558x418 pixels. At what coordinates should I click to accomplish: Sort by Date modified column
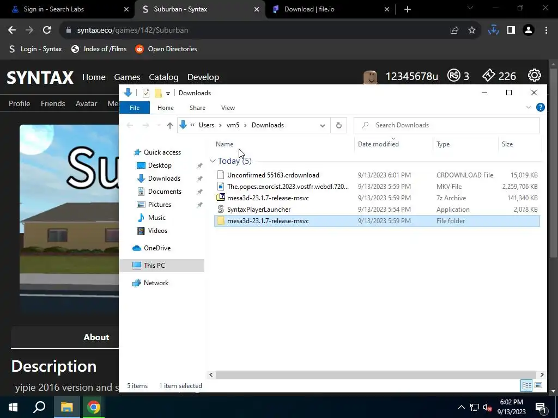(378, 144)
